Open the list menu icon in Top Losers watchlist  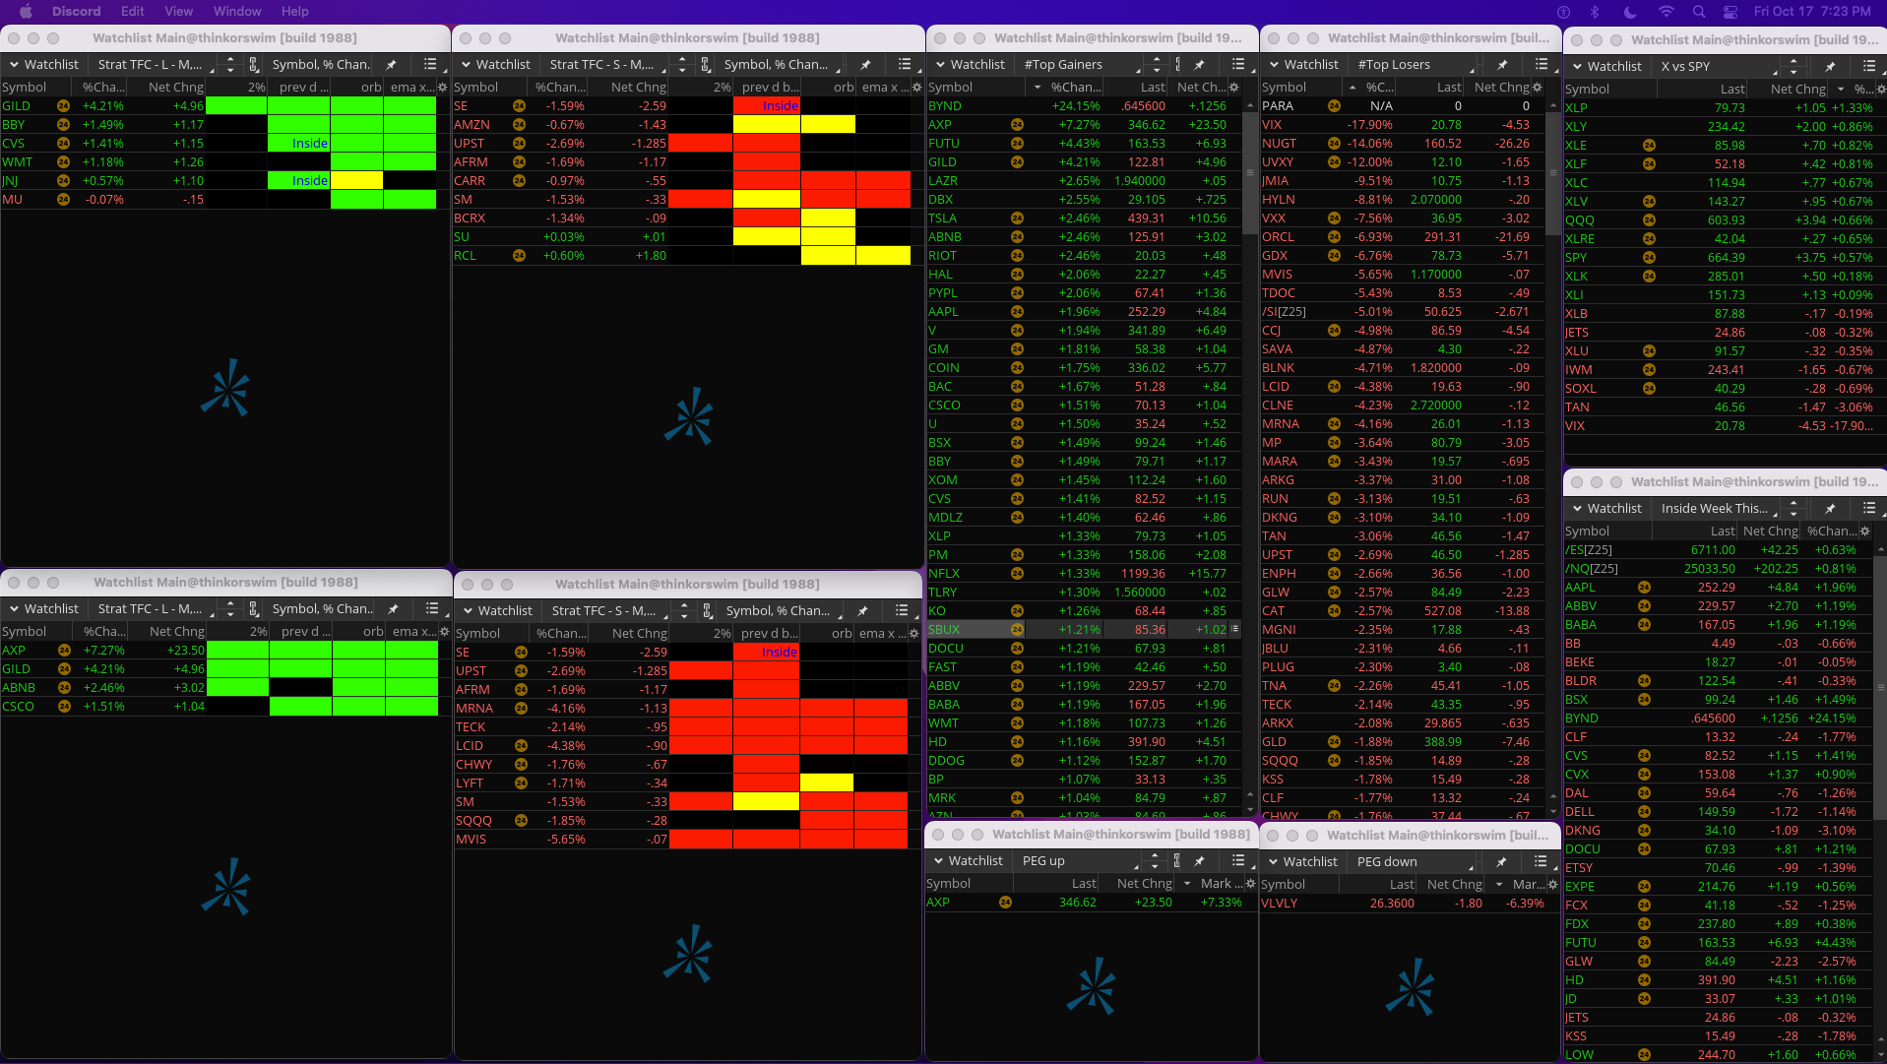coord(1541,64)
